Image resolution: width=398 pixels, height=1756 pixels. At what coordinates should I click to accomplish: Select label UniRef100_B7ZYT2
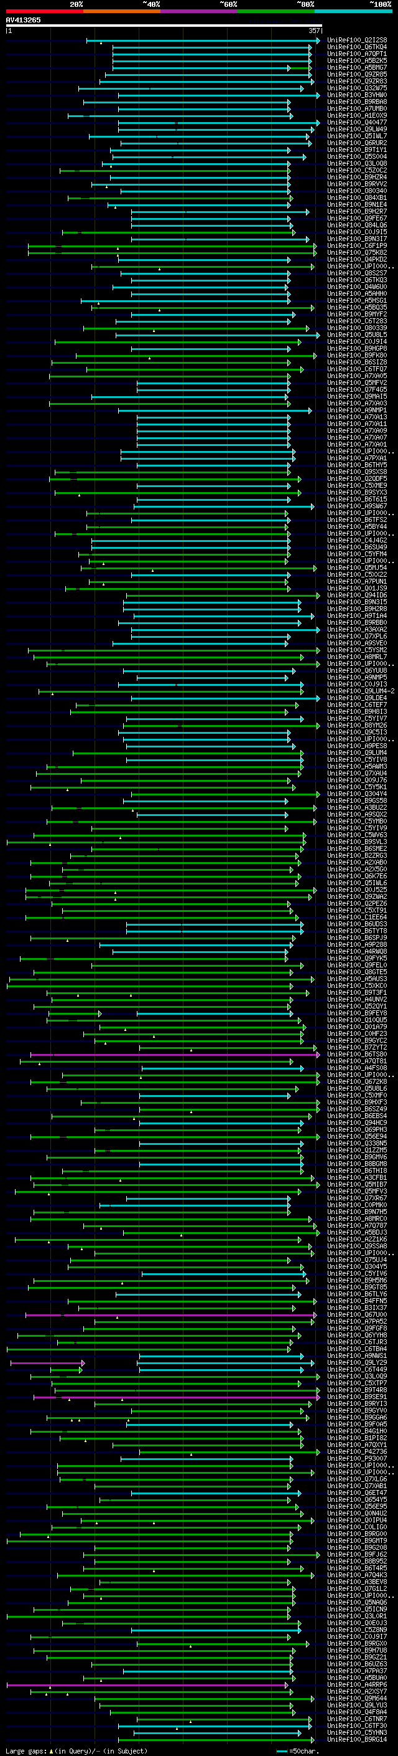click(357, 1048)
